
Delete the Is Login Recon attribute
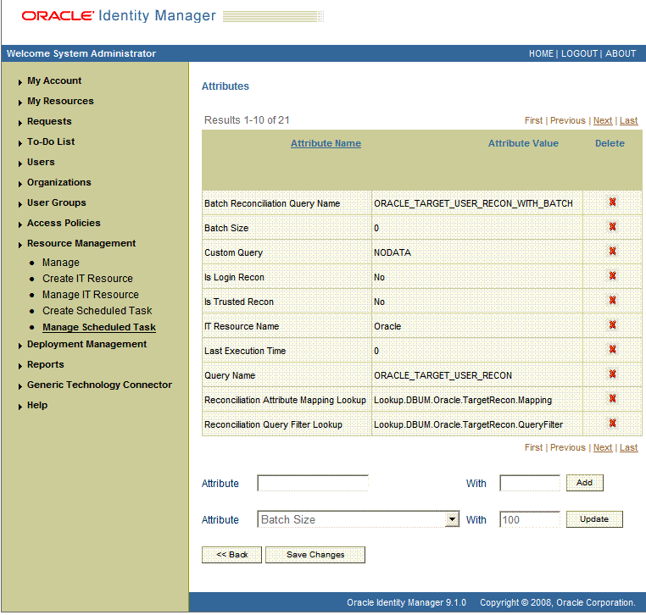click(612, 276)
